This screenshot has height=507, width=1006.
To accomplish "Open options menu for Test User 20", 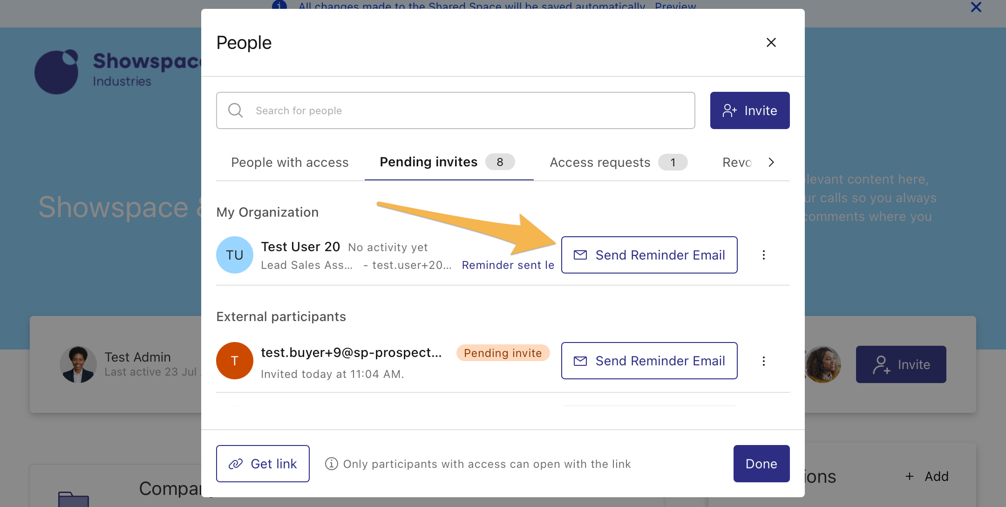I will 763,255.
